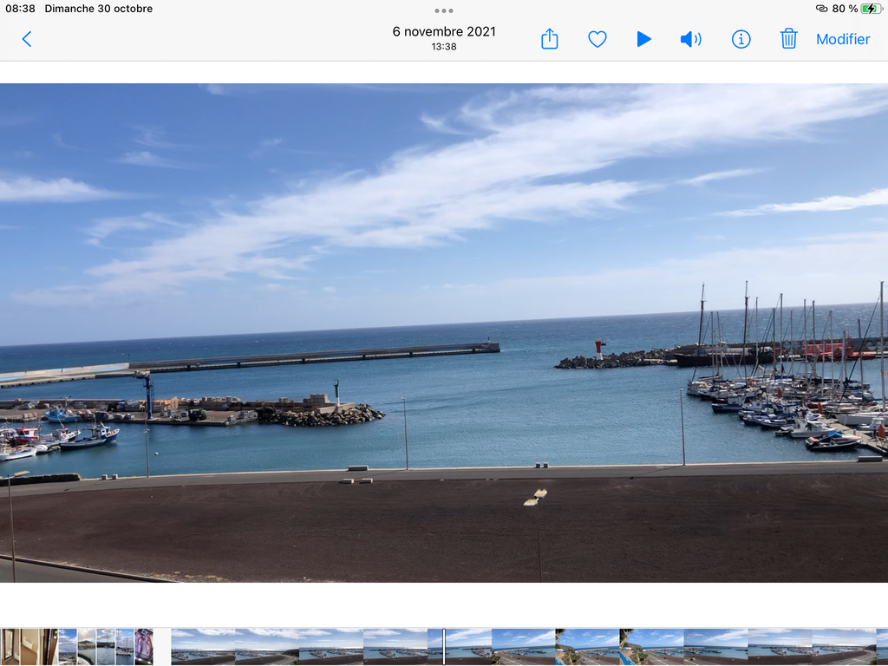Image resolution: width=888 pixels, height=666 pixels.
Task: Open the three-dot multitasking menu
Action: 444,10
